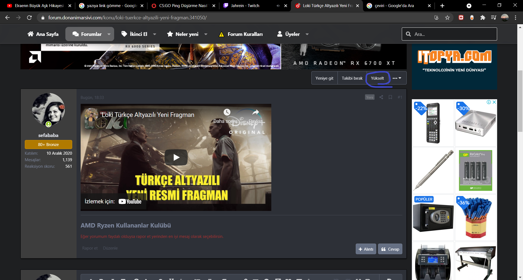Click the page vertical scrollbar

(520, 101)
